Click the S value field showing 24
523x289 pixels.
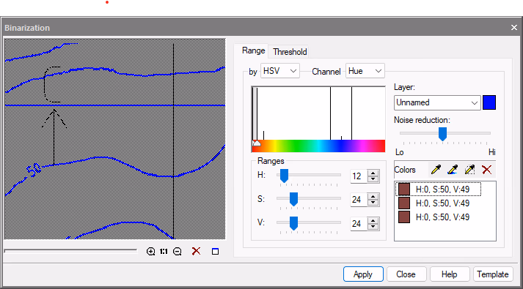(358, 200)
